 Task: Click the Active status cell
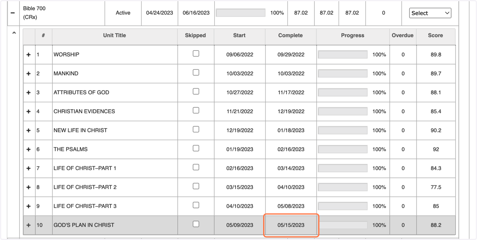coord(123,13)
